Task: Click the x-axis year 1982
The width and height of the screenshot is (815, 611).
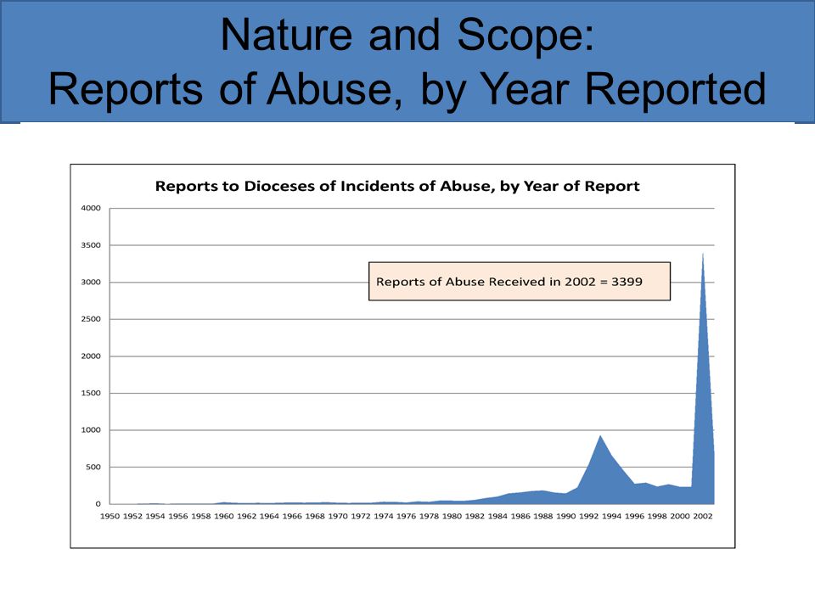Action: point(475,516)
